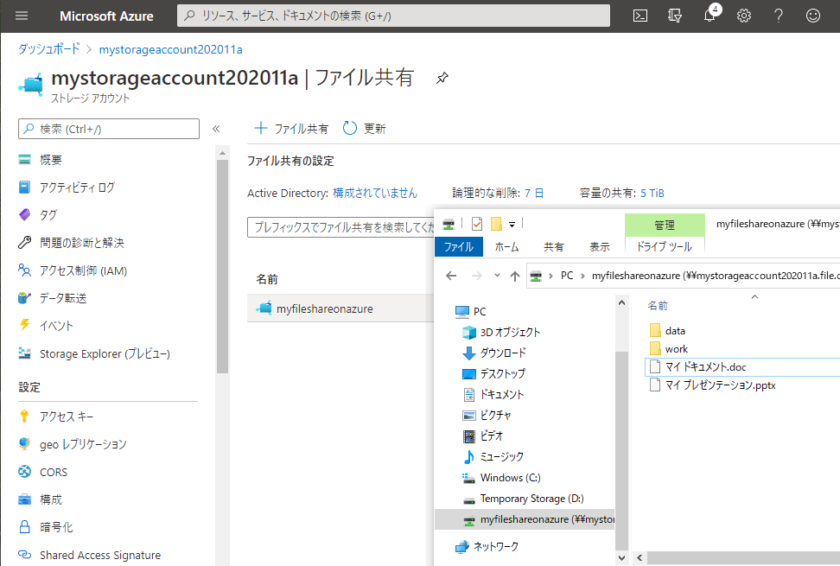This screenshot has height=566, width=840.
Task: Click the Explorer back navigation arrow
Action: tap(451, 275)
